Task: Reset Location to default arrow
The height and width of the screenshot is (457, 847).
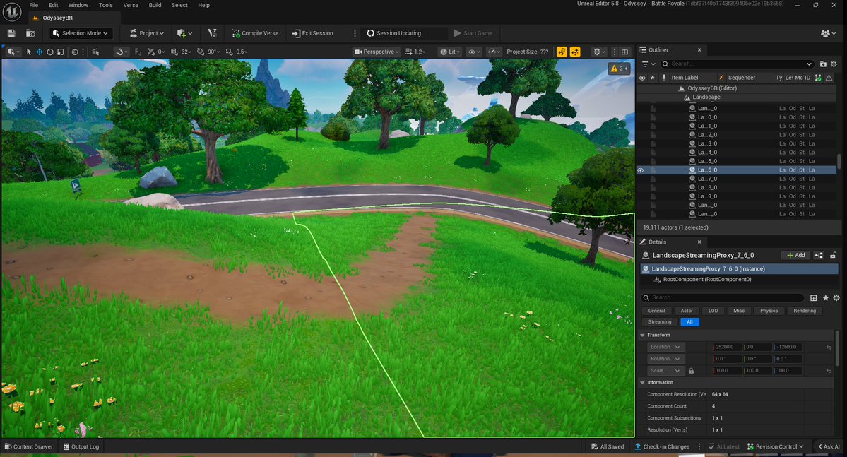Action: tap(829, 347)
